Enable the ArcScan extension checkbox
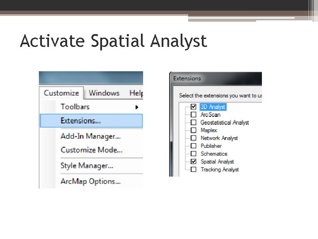The width and height of the screenshot is (318, 239). [x=193, y=115]
